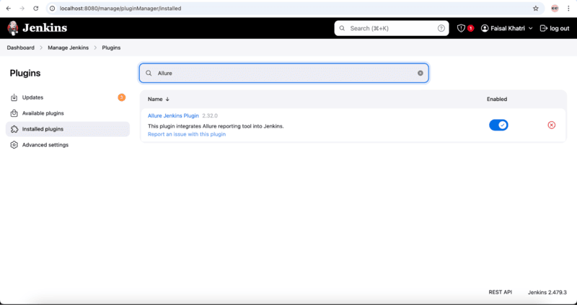This screenshot has height=305, width=577.
Task: Expand the user menu chevron
Action: point(530,28)
